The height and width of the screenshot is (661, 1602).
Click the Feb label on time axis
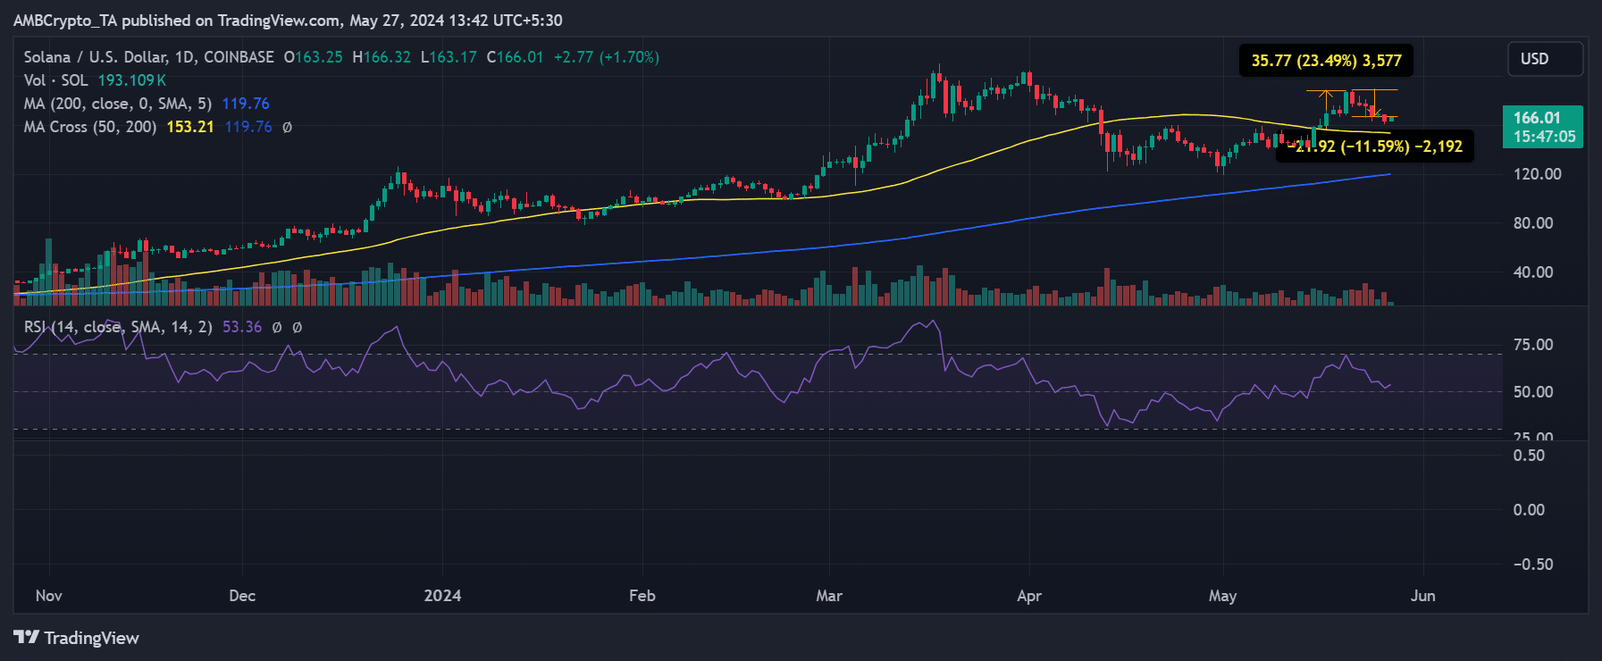642,596
